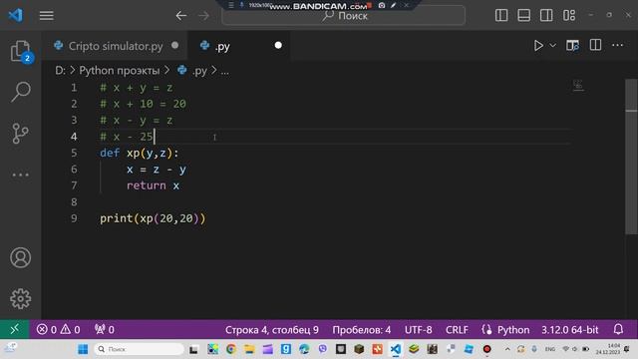Click the Python проэкты breadcrumb folder
Image resolution: width=638 pixels, height=359 pixels.
120,71
